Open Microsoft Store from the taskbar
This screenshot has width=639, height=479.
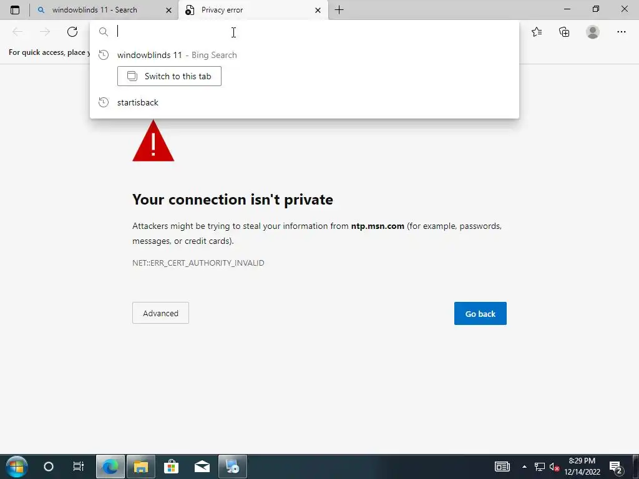(171, 467)
